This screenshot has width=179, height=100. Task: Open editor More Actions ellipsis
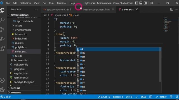click(176, 9)
